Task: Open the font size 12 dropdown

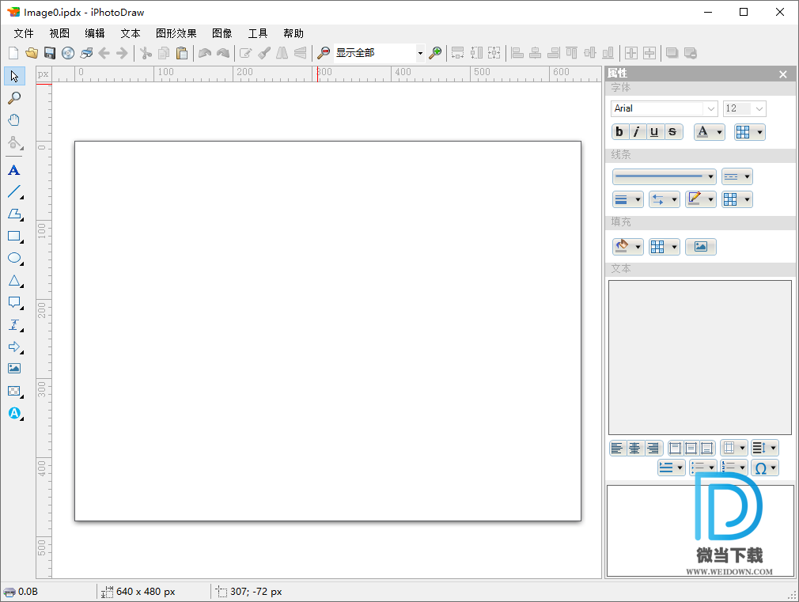Action: point(759,108)
